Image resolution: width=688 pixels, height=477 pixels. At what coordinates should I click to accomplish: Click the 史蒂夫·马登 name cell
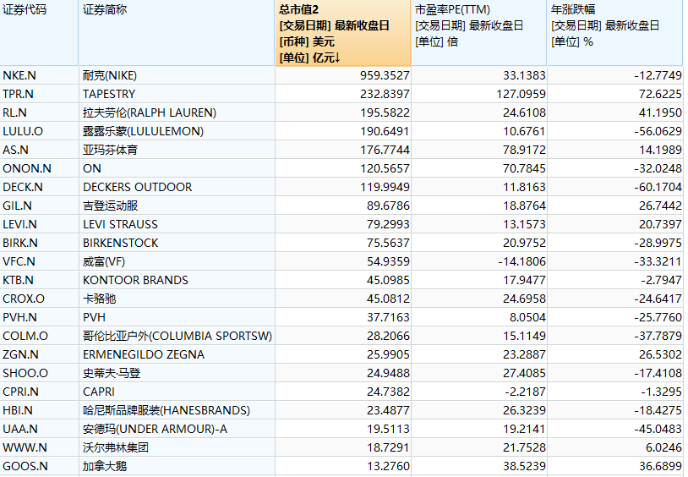[x=177, y=373]
